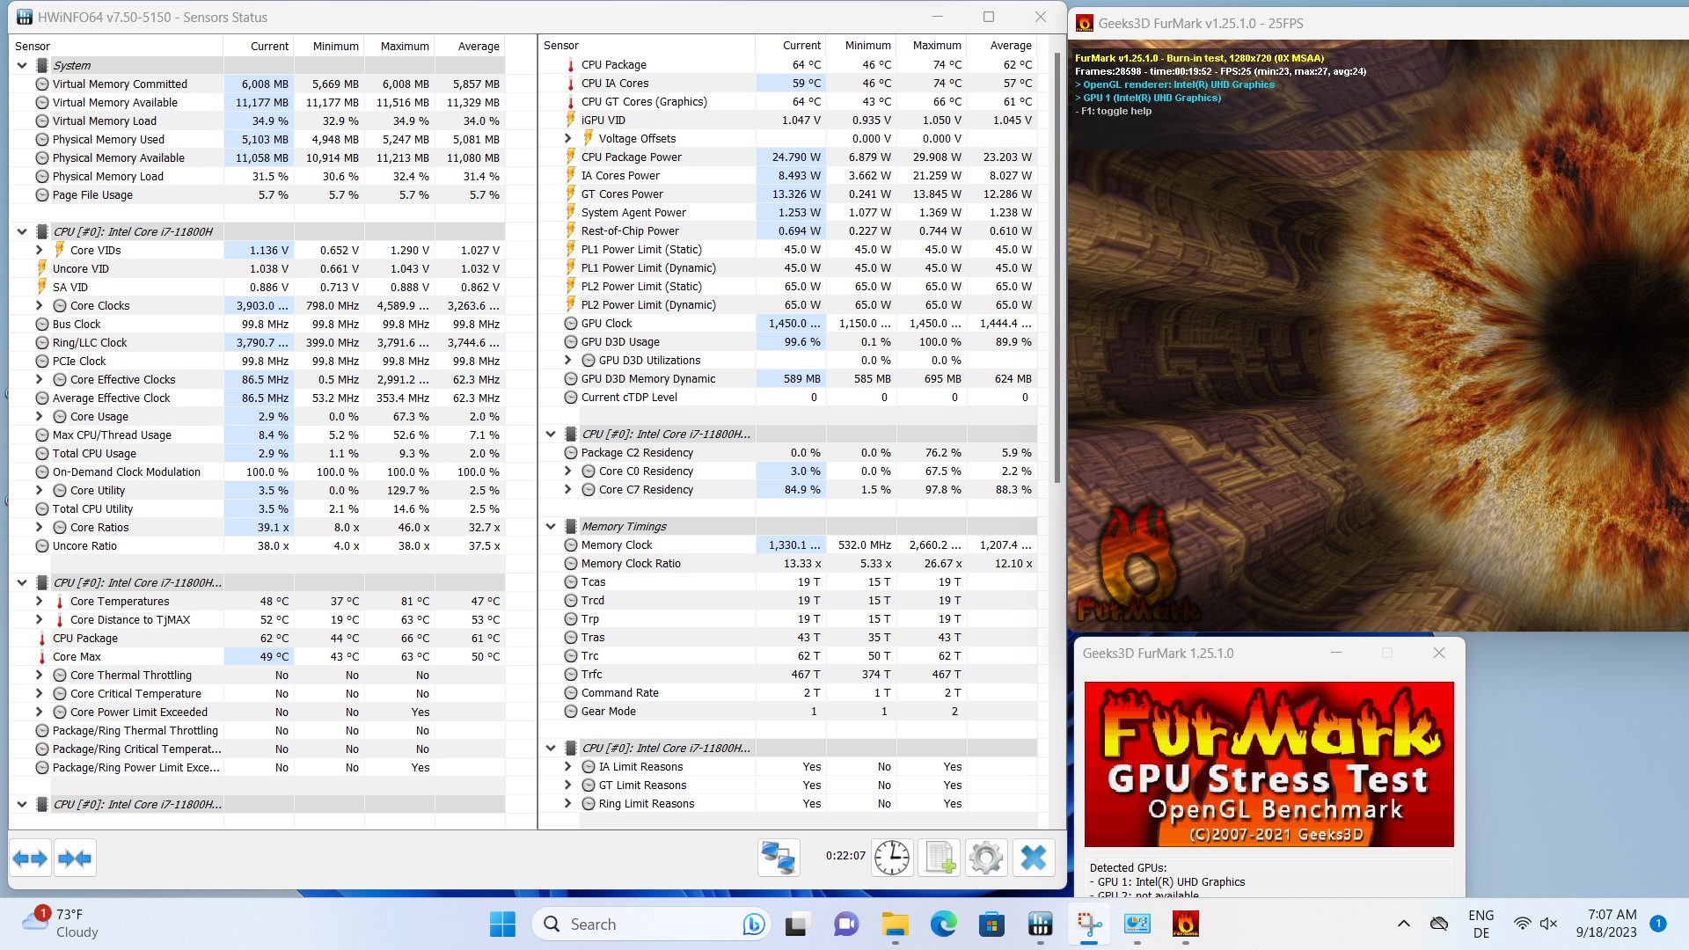Click the Bing icon in the search box
Image resolution: width=1689 pixels, height=950 pixels.
pyautogui.click(x=753, y=924)
